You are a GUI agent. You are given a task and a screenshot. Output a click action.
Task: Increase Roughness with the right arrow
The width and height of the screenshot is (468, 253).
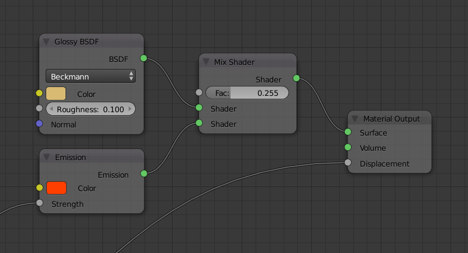[x=130, y=109]
